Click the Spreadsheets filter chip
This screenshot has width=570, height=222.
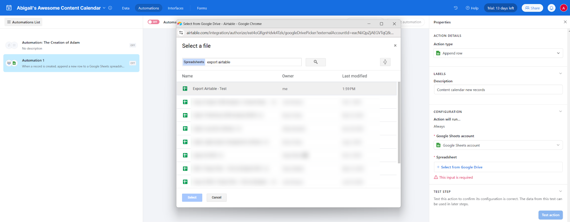194,62
